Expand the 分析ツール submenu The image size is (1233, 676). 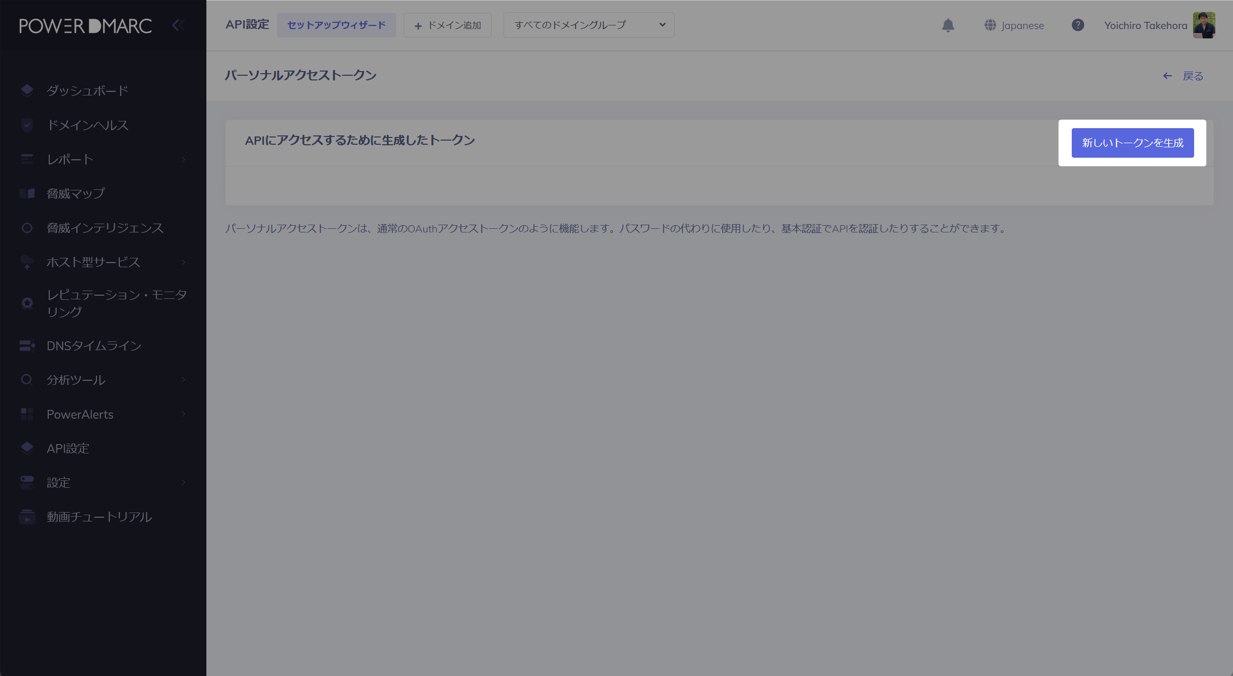(x=184, y=380)
